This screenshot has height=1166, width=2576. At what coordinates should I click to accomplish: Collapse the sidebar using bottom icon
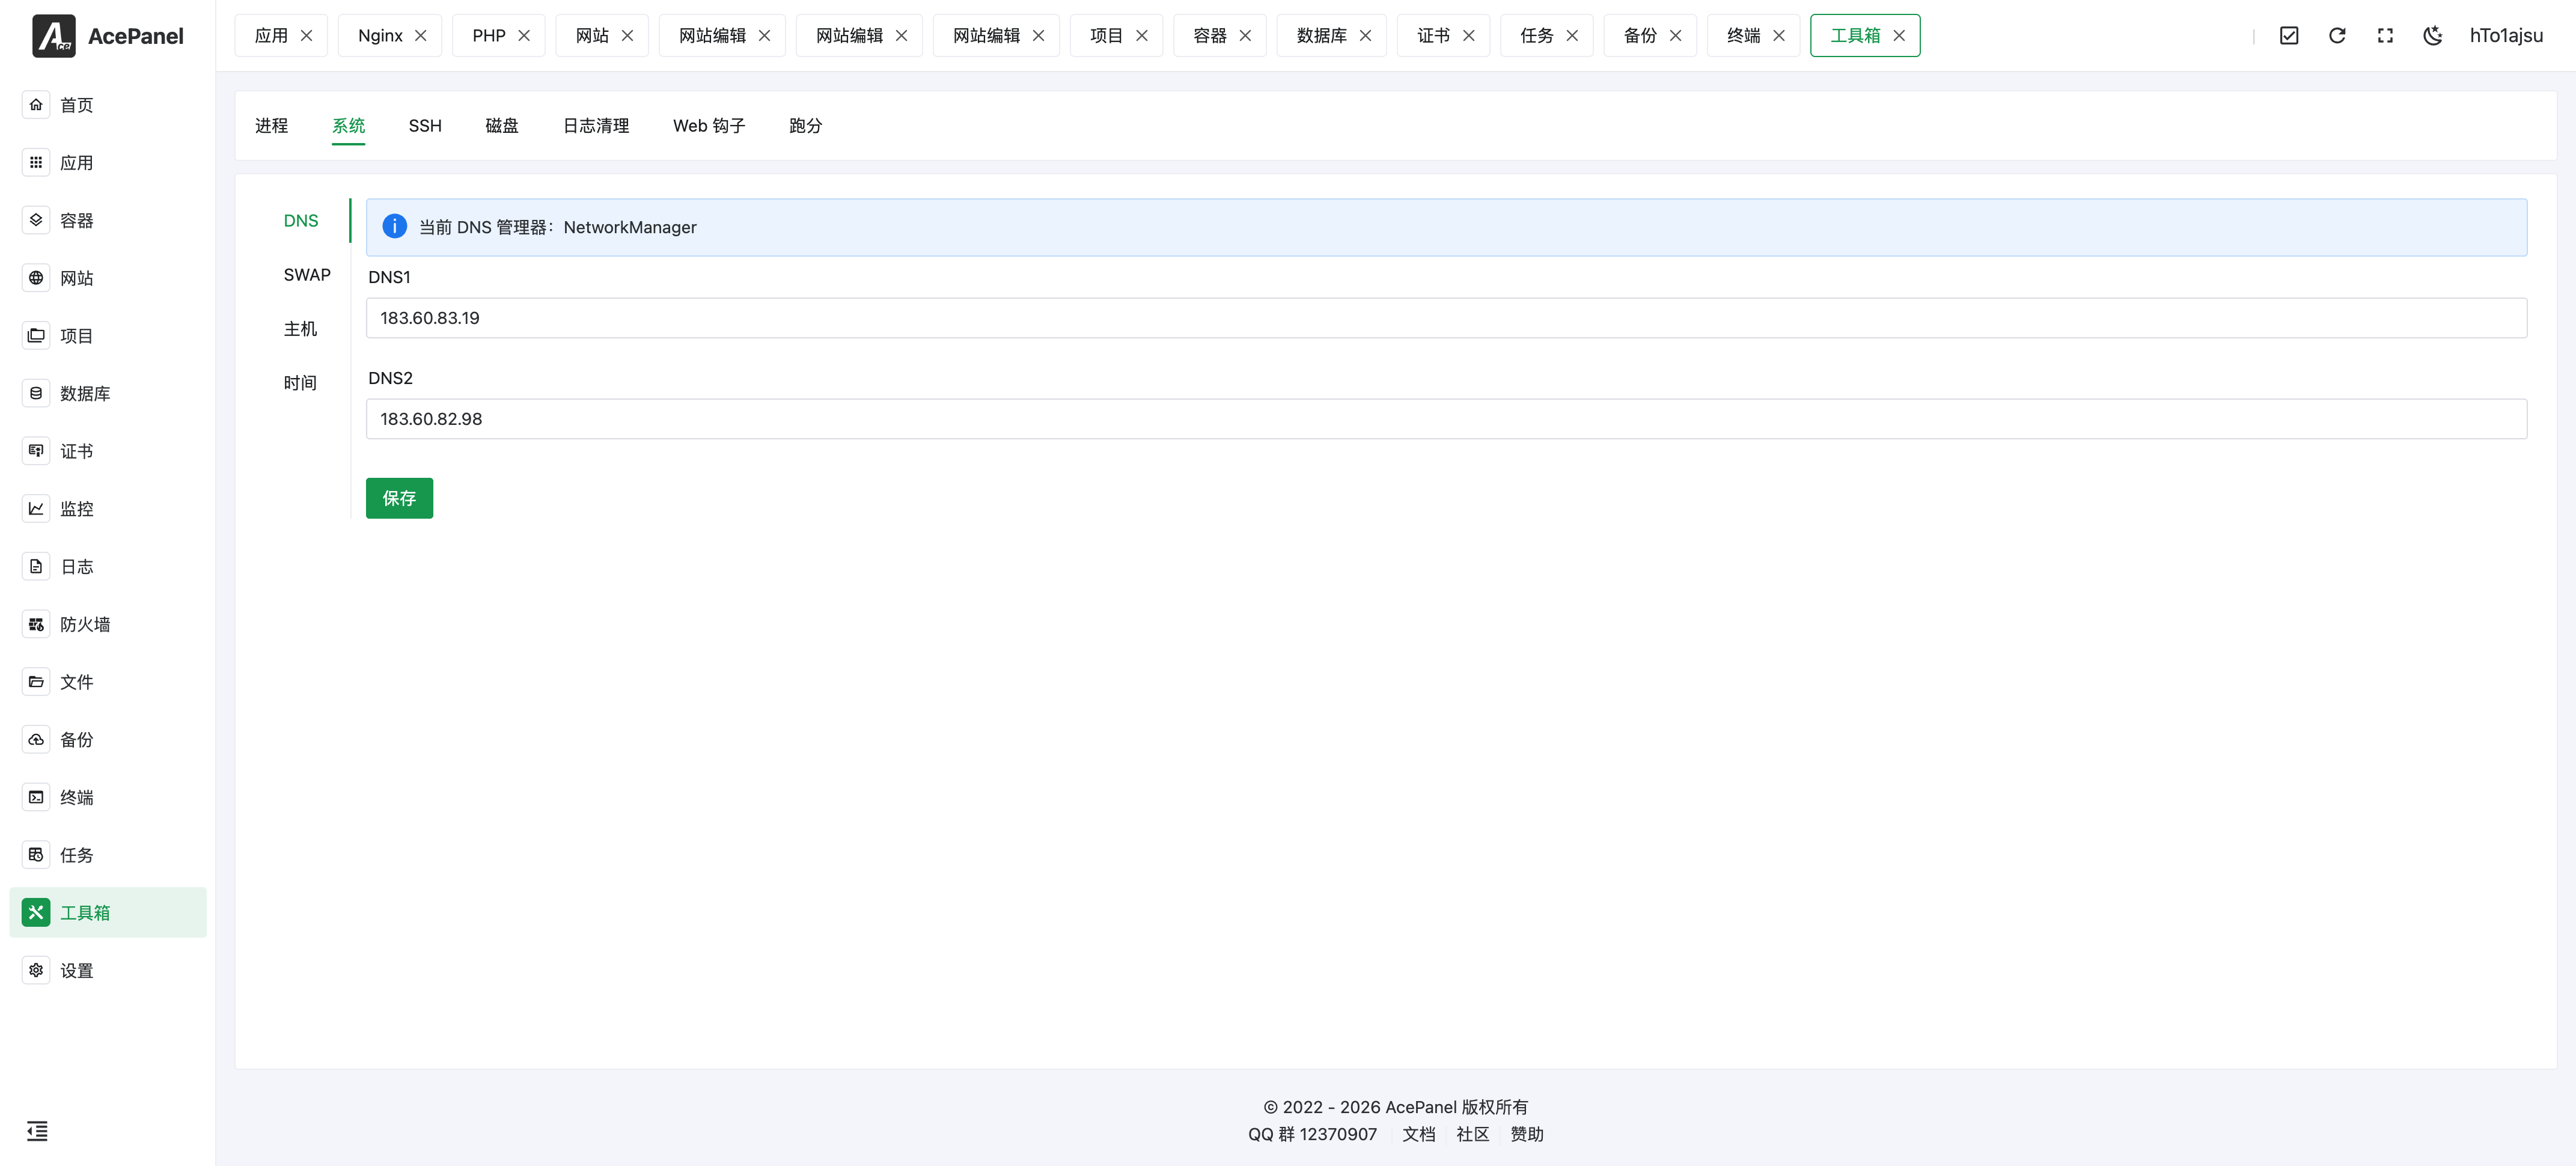[37, 1131]
